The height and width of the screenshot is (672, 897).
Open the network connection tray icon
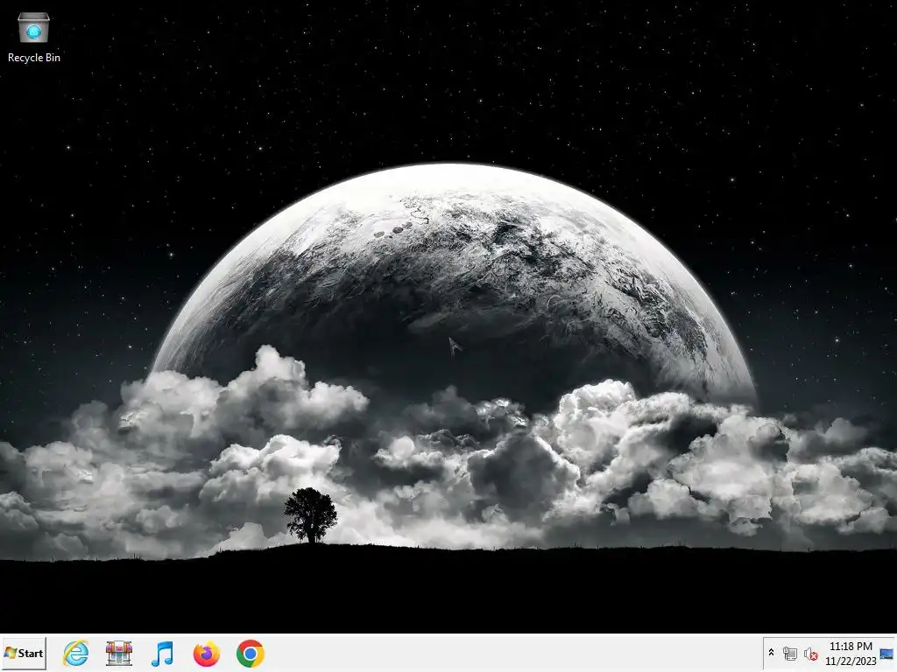pos(790,653)
